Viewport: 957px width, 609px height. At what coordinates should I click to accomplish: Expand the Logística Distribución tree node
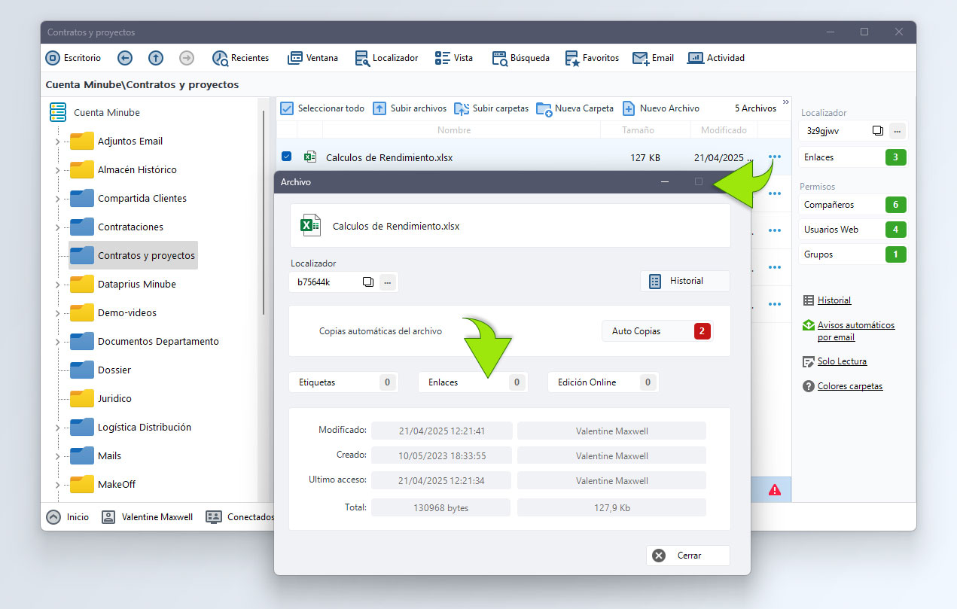(57, 428)
